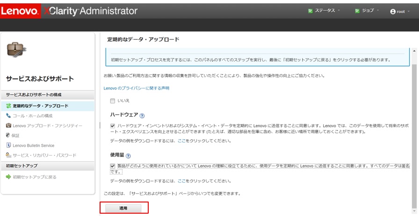This screenshot has height=216, width=419.
Task: Open the ハードウェア help question icon
Action: click(x=142, y=116)
